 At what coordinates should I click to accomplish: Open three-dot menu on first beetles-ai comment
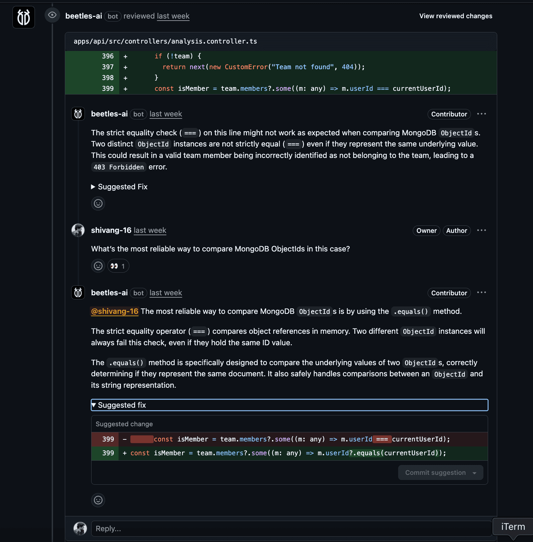tap(481, 114)
